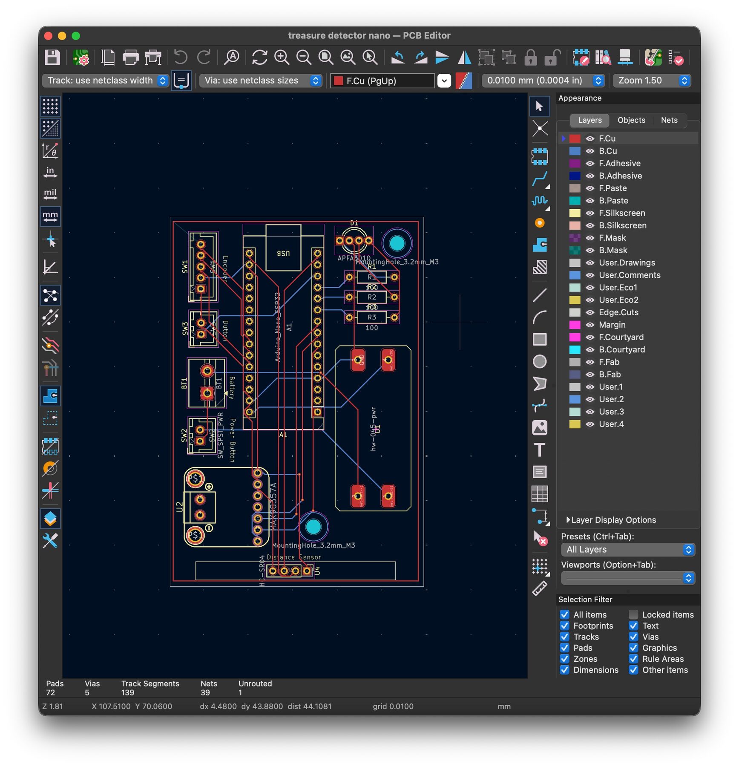Mirror selection horizontally

(464, 57)
